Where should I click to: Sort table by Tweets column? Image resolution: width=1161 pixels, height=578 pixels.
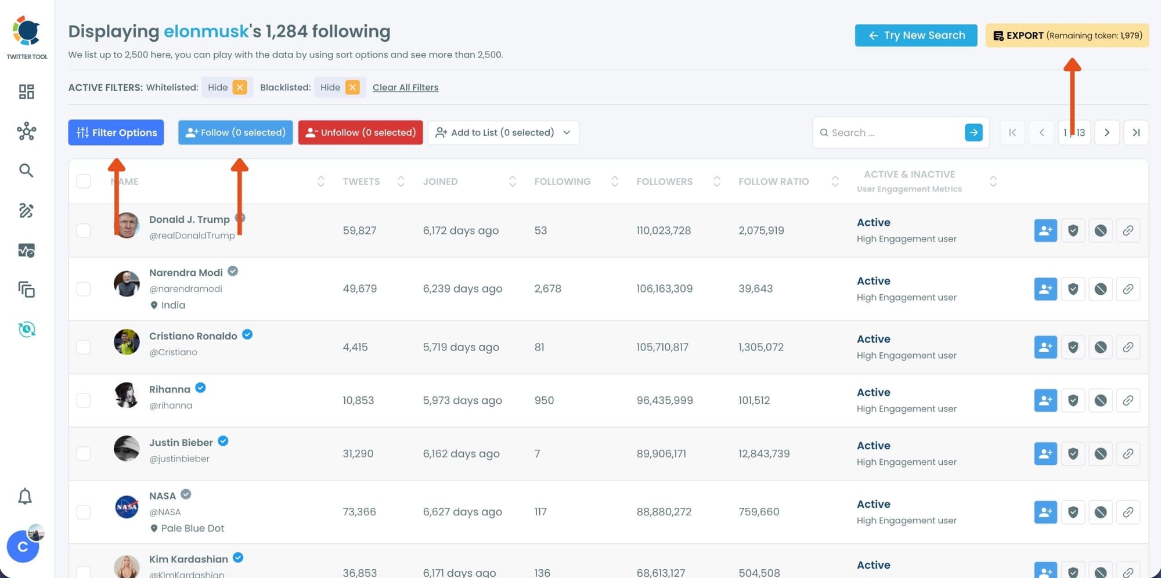click(401, 182)
